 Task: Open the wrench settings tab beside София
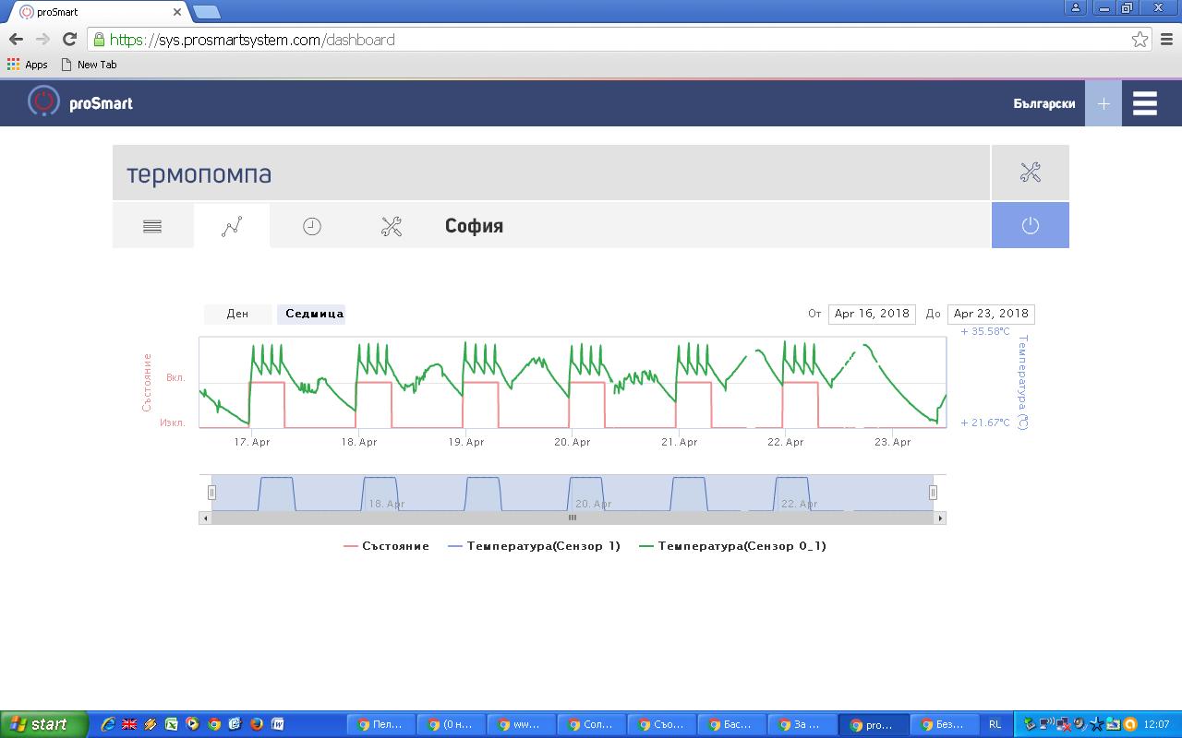[x=392, y=226]
